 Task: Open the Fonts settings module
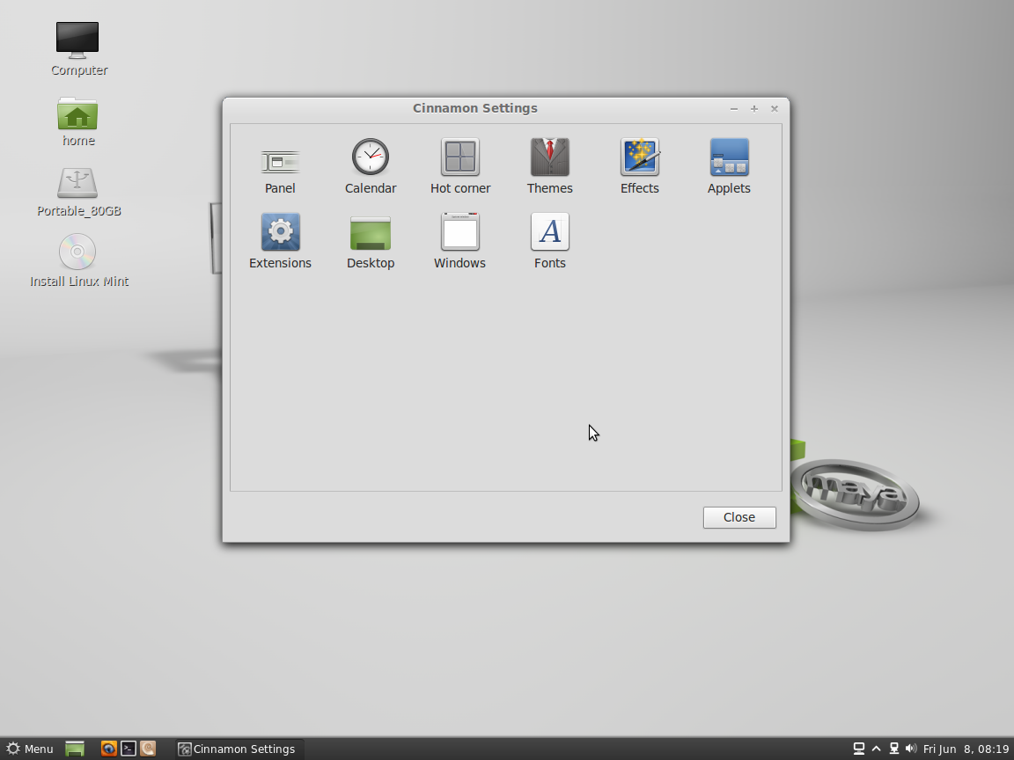549,241
